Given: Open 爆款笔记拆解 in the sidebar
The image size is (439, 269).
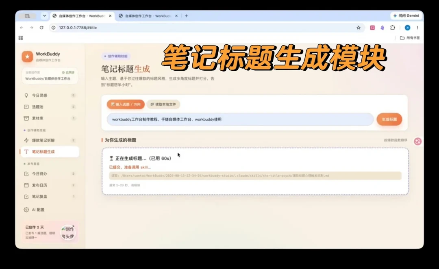Looking at the screenshot, I should point(50,140).
